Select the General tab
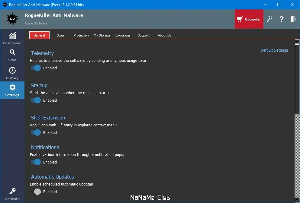The image size is (300, 203). point(39,35)
